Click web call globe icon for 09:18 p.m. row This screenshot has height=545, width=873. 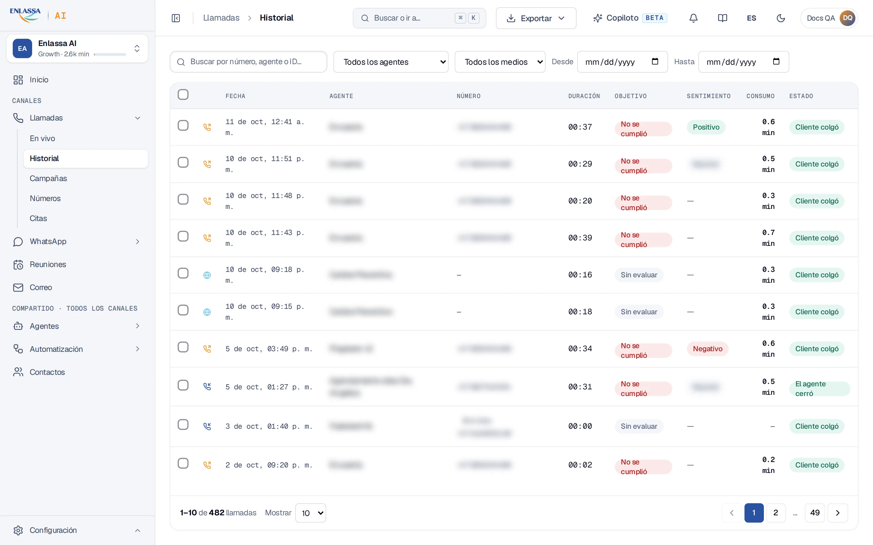207,275
